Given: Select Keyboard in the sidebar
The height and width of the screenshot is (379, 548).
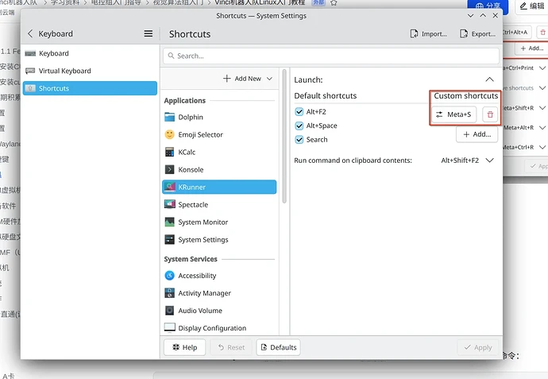Looking at the screenshot, I should point(54,53).
